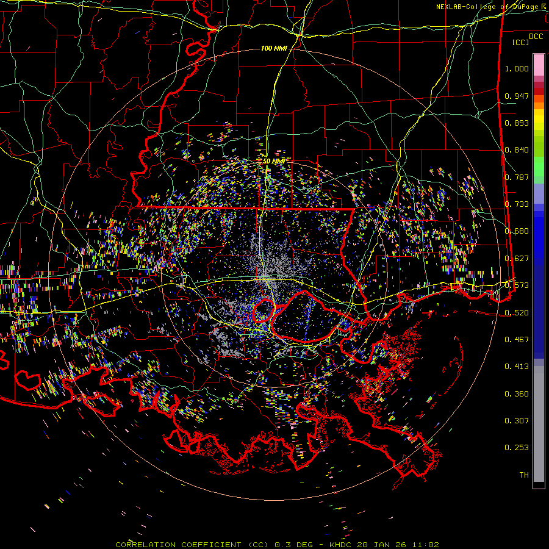This screenshot has height=549, width=549.
Task: Click the 50 NMI range ring label
Action: [274, 161]
